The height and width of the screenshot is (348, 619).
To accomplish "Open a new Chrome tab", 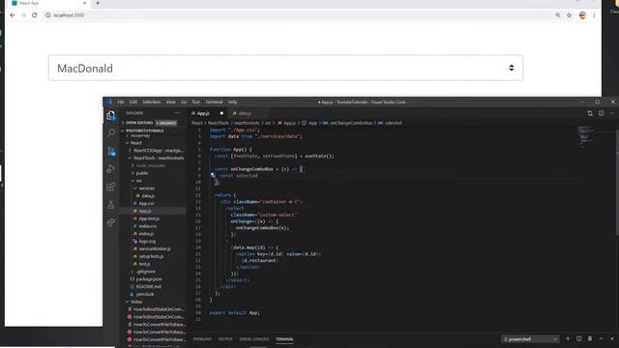I will point(98,3).
